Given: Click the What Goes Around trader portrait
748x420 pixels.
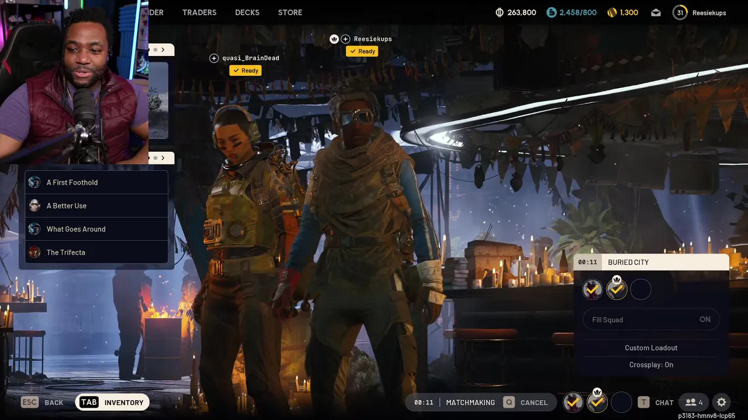Looking at the screenshot, I should (34, 229).
